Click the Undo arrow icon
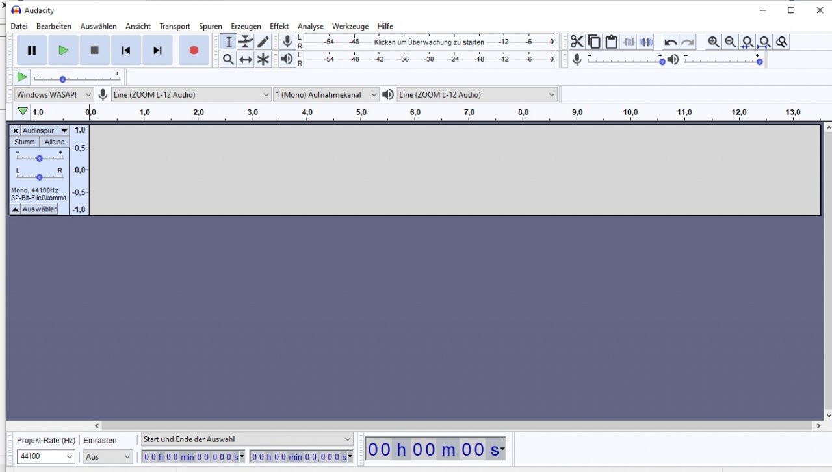Viewport: 832px width, 472px height. point(670,42)
